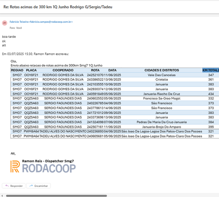This screenshot has width=219, height=197.
Task: Click the DATA column header
Action: (112, 70)
